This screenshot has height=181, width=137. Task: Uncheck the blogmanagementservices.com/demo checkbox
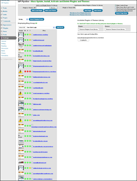pyautogui.click(x=32, y=72)
